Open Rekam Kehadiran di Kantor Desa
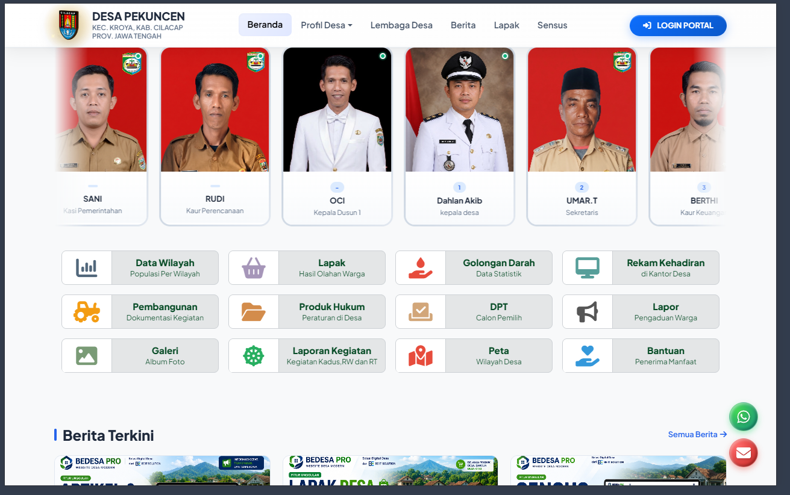The height and width of the screenshot is (495, 790). 641,268
